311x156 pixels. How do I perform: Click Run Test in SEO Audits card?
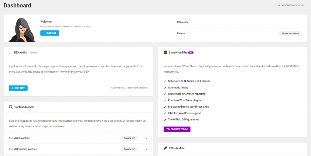click(18, 88)
